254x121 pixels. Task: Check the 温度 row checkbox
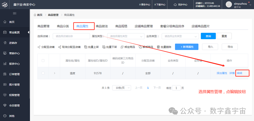[43, 73]
